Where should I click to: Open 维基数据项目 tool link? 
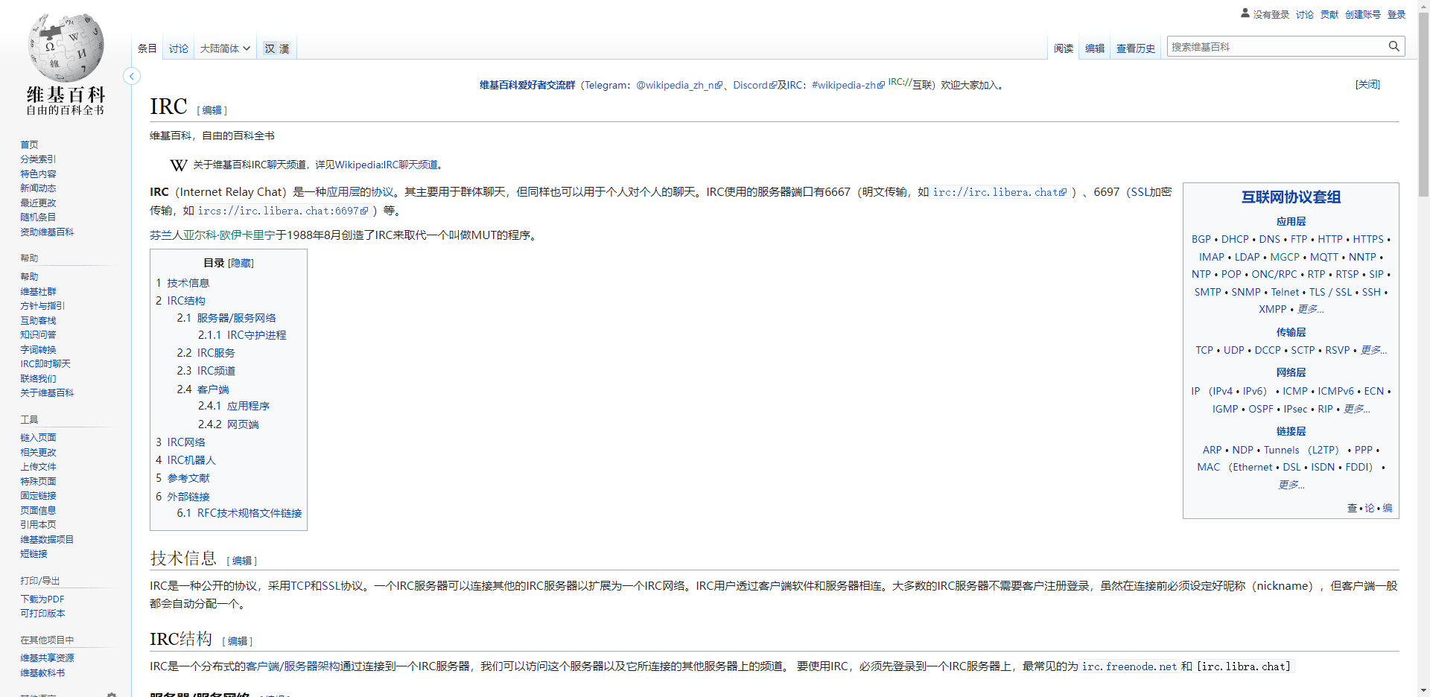tap(47, 539)
